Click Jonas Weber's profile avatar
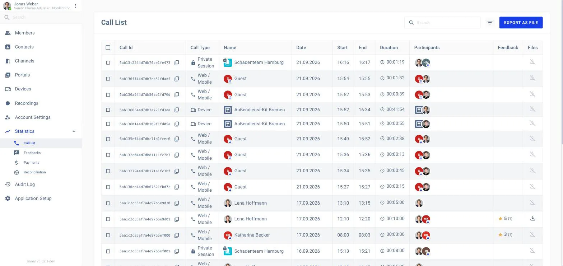The height and width of the screenshot is (266, 563). pyautogui.click(x=7, y=6)
